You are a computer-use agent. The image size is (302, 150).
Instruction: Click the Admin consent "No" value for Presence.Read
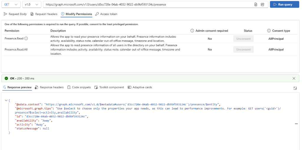(x=210, y=39)
